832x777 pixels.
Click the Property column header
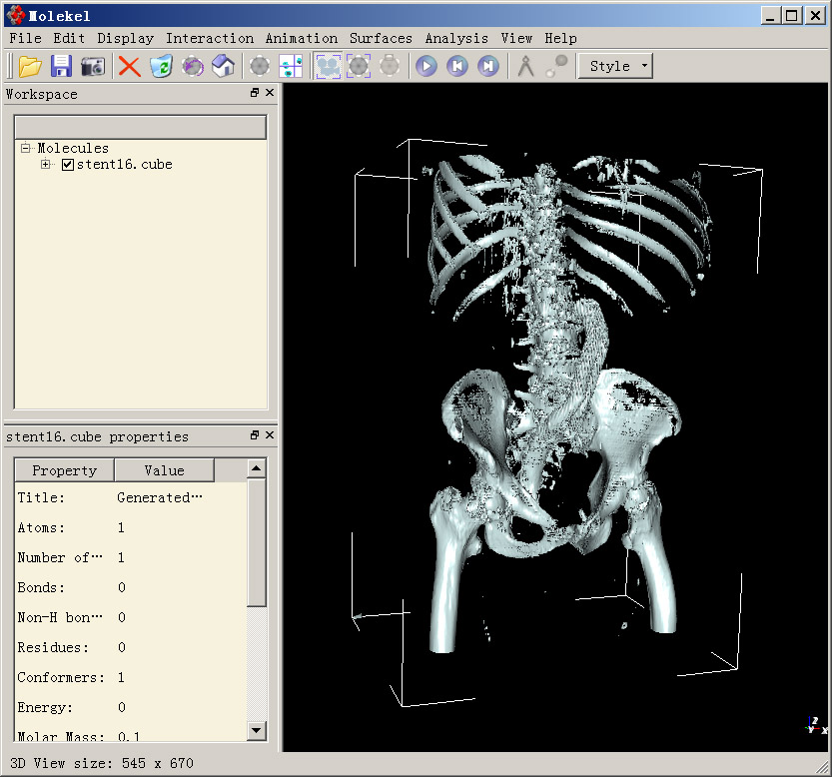click(x=64, y=470)
